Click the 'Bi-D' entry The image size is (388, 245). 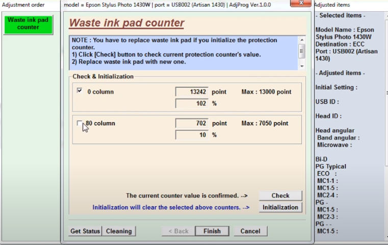(321, 159)
